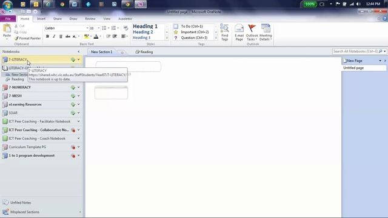The height and width of the screenshot is (218, 388).
Task: Switch to the Word taskbar icon
Action: click(74, 4)
